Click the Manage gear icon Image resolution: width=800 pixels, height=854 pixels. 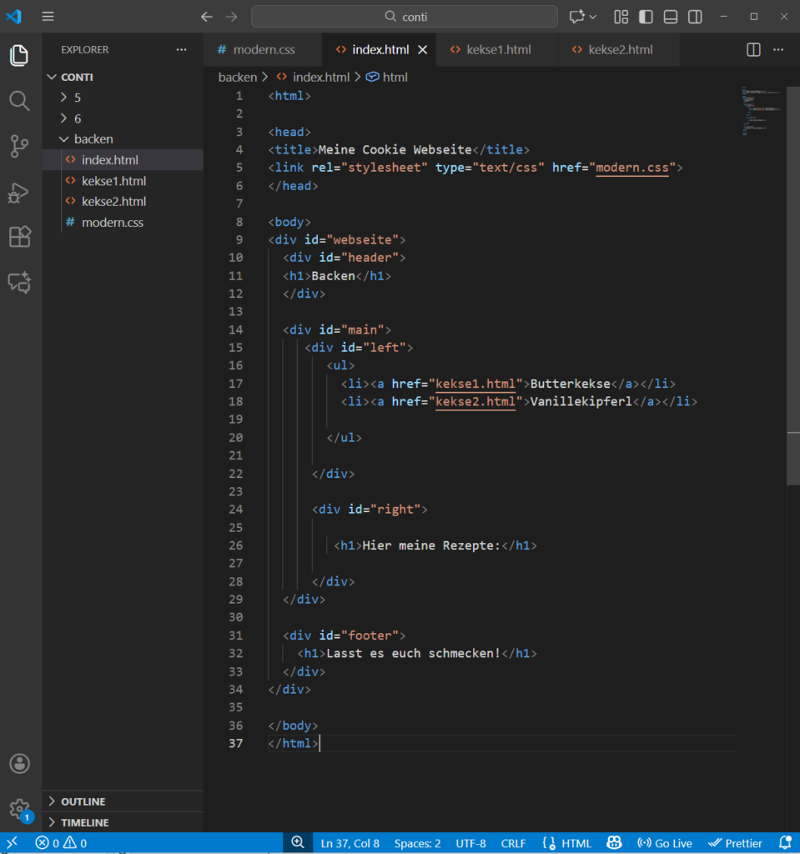click(19, 808)
